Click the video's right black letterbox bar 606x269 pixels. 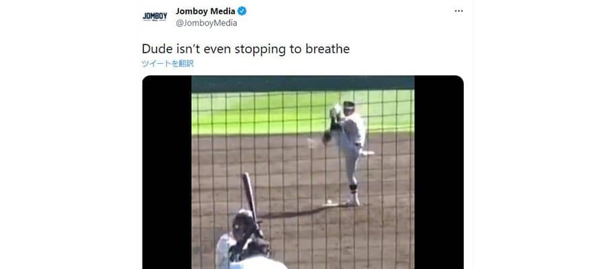[x=438, y=172]
